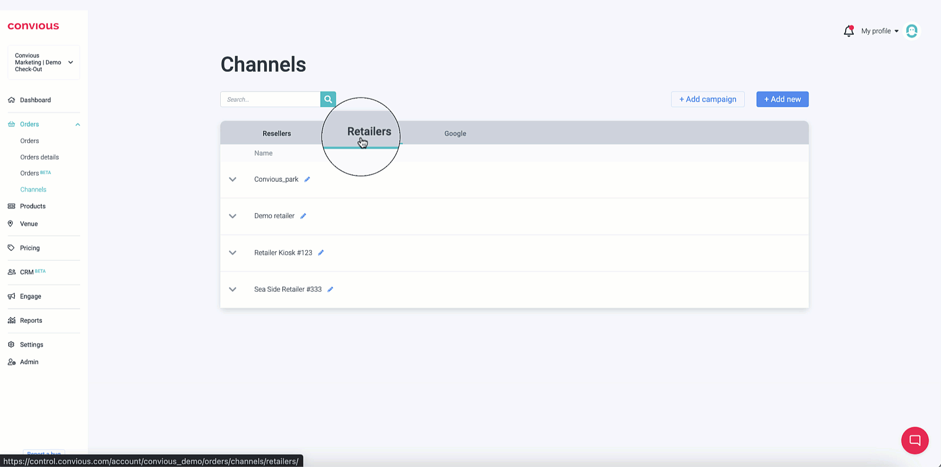Click pencil icon for Sea Side Retailer #333
The width and height of the screenshot is (941, 467).
pyautogui.click(x=330, y=290)
